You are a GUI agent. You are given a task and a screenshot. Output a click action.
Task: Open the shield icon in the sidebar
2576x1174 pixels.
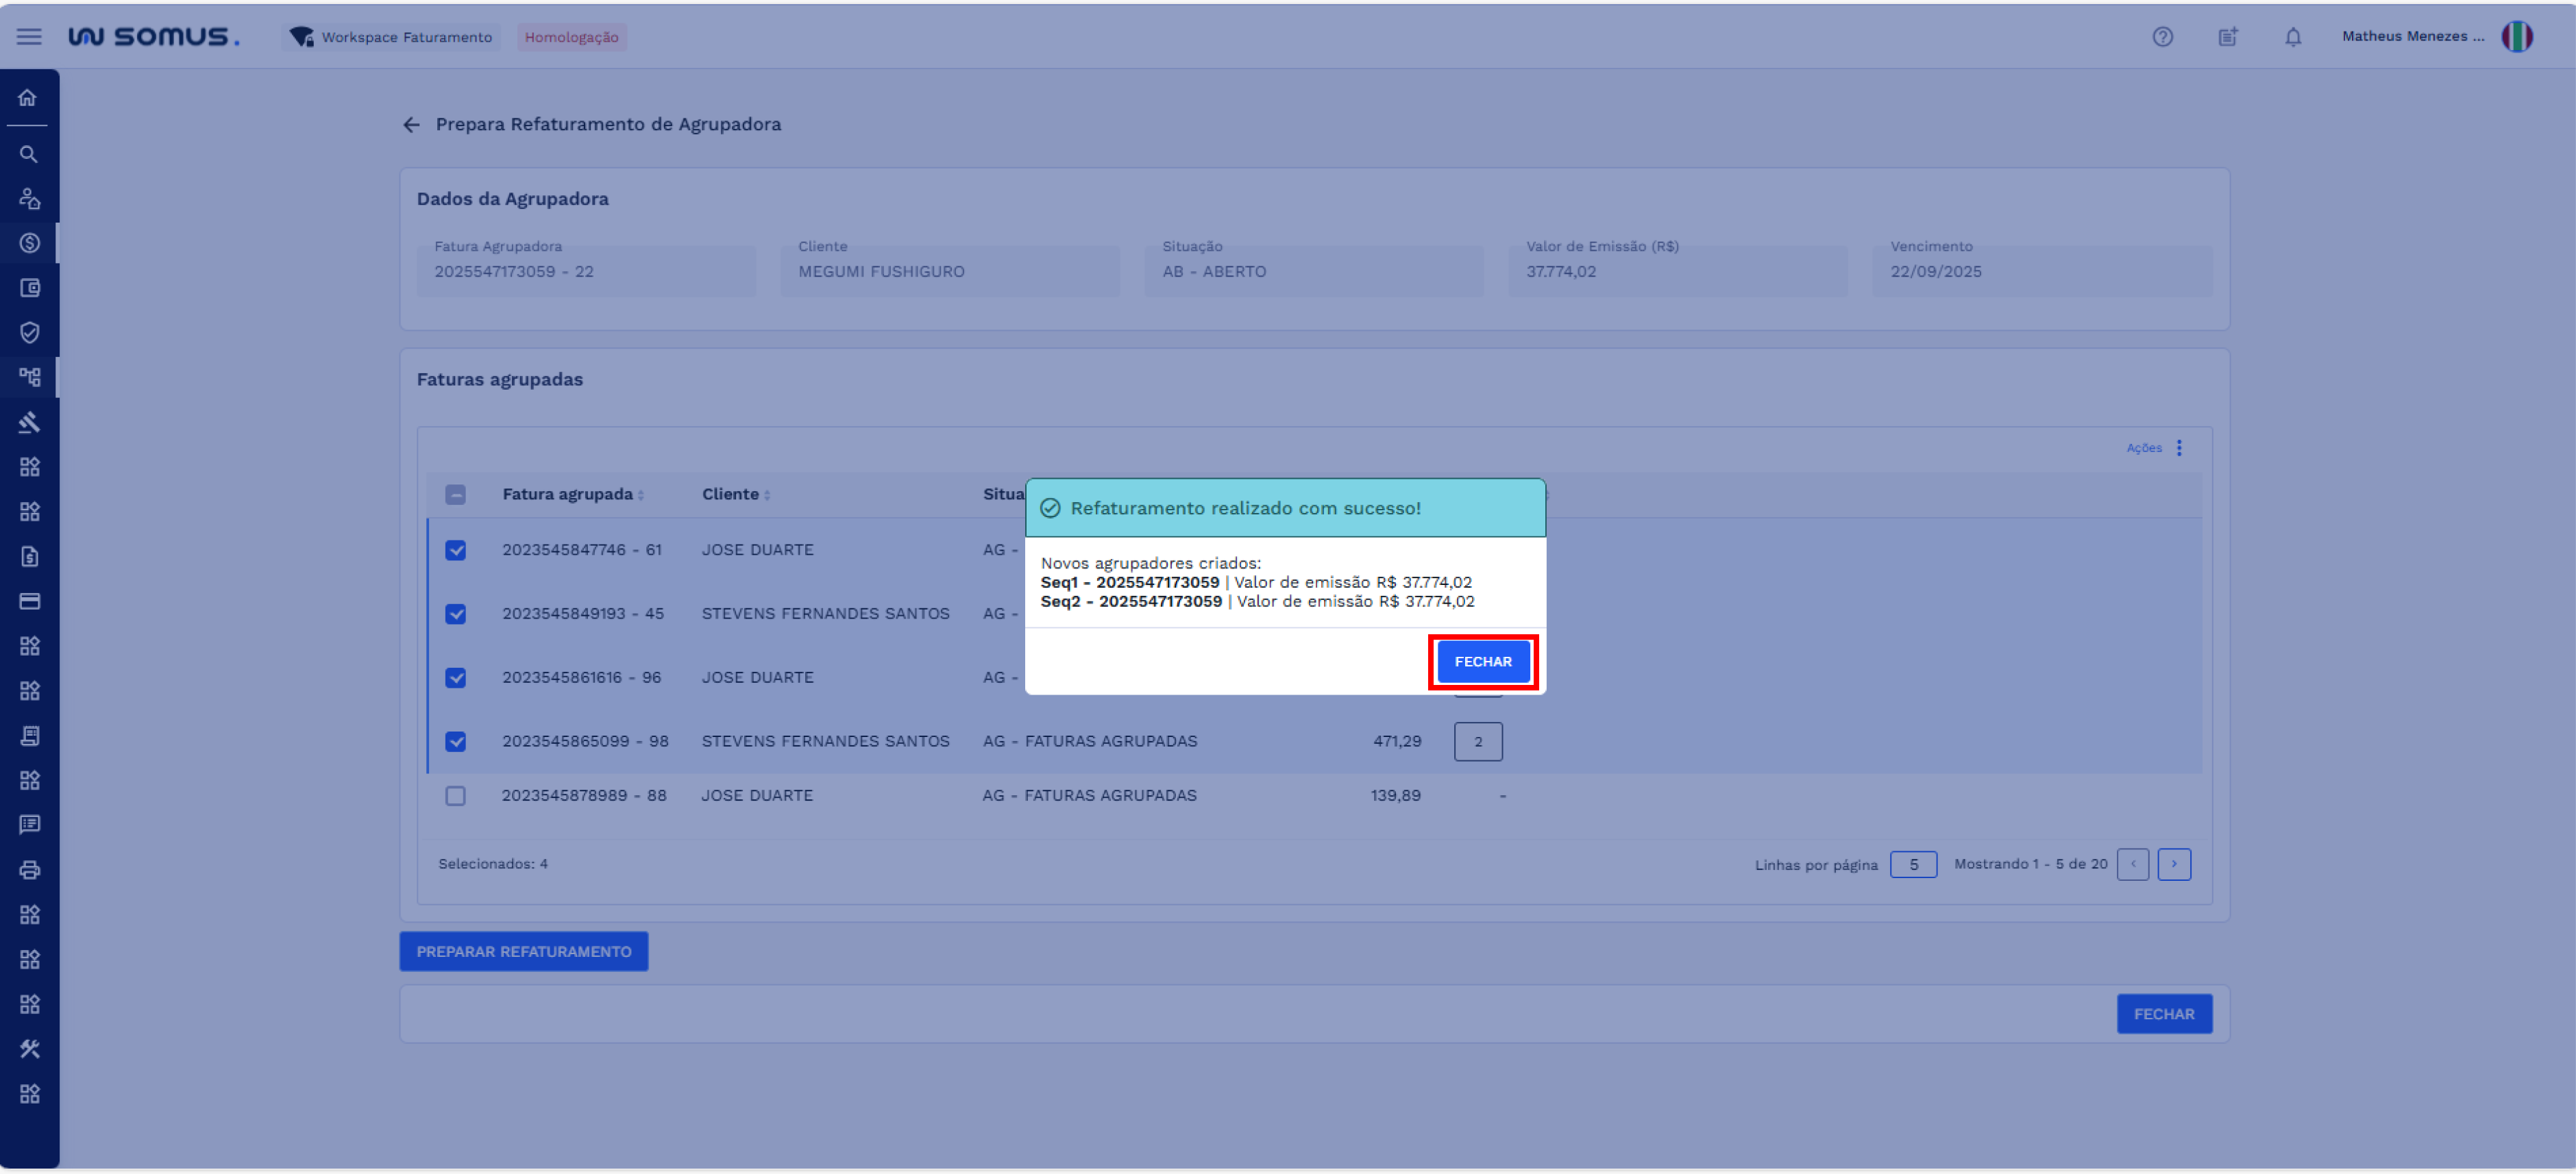pos(29,333)
